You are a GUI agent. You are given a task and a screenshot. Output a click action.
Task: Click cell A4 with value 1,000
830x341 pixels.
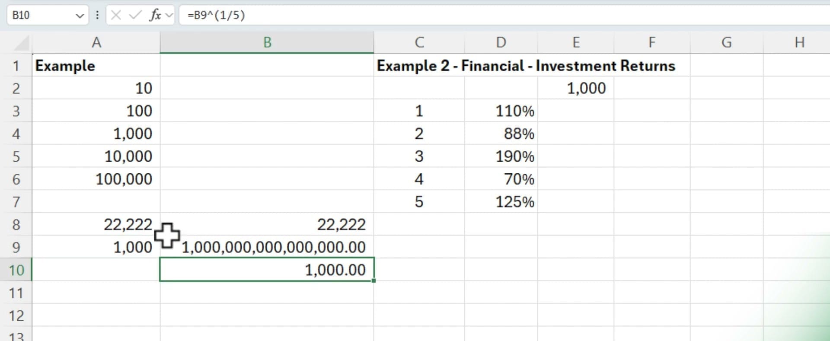pyautogui.click(x=96, y=134)
